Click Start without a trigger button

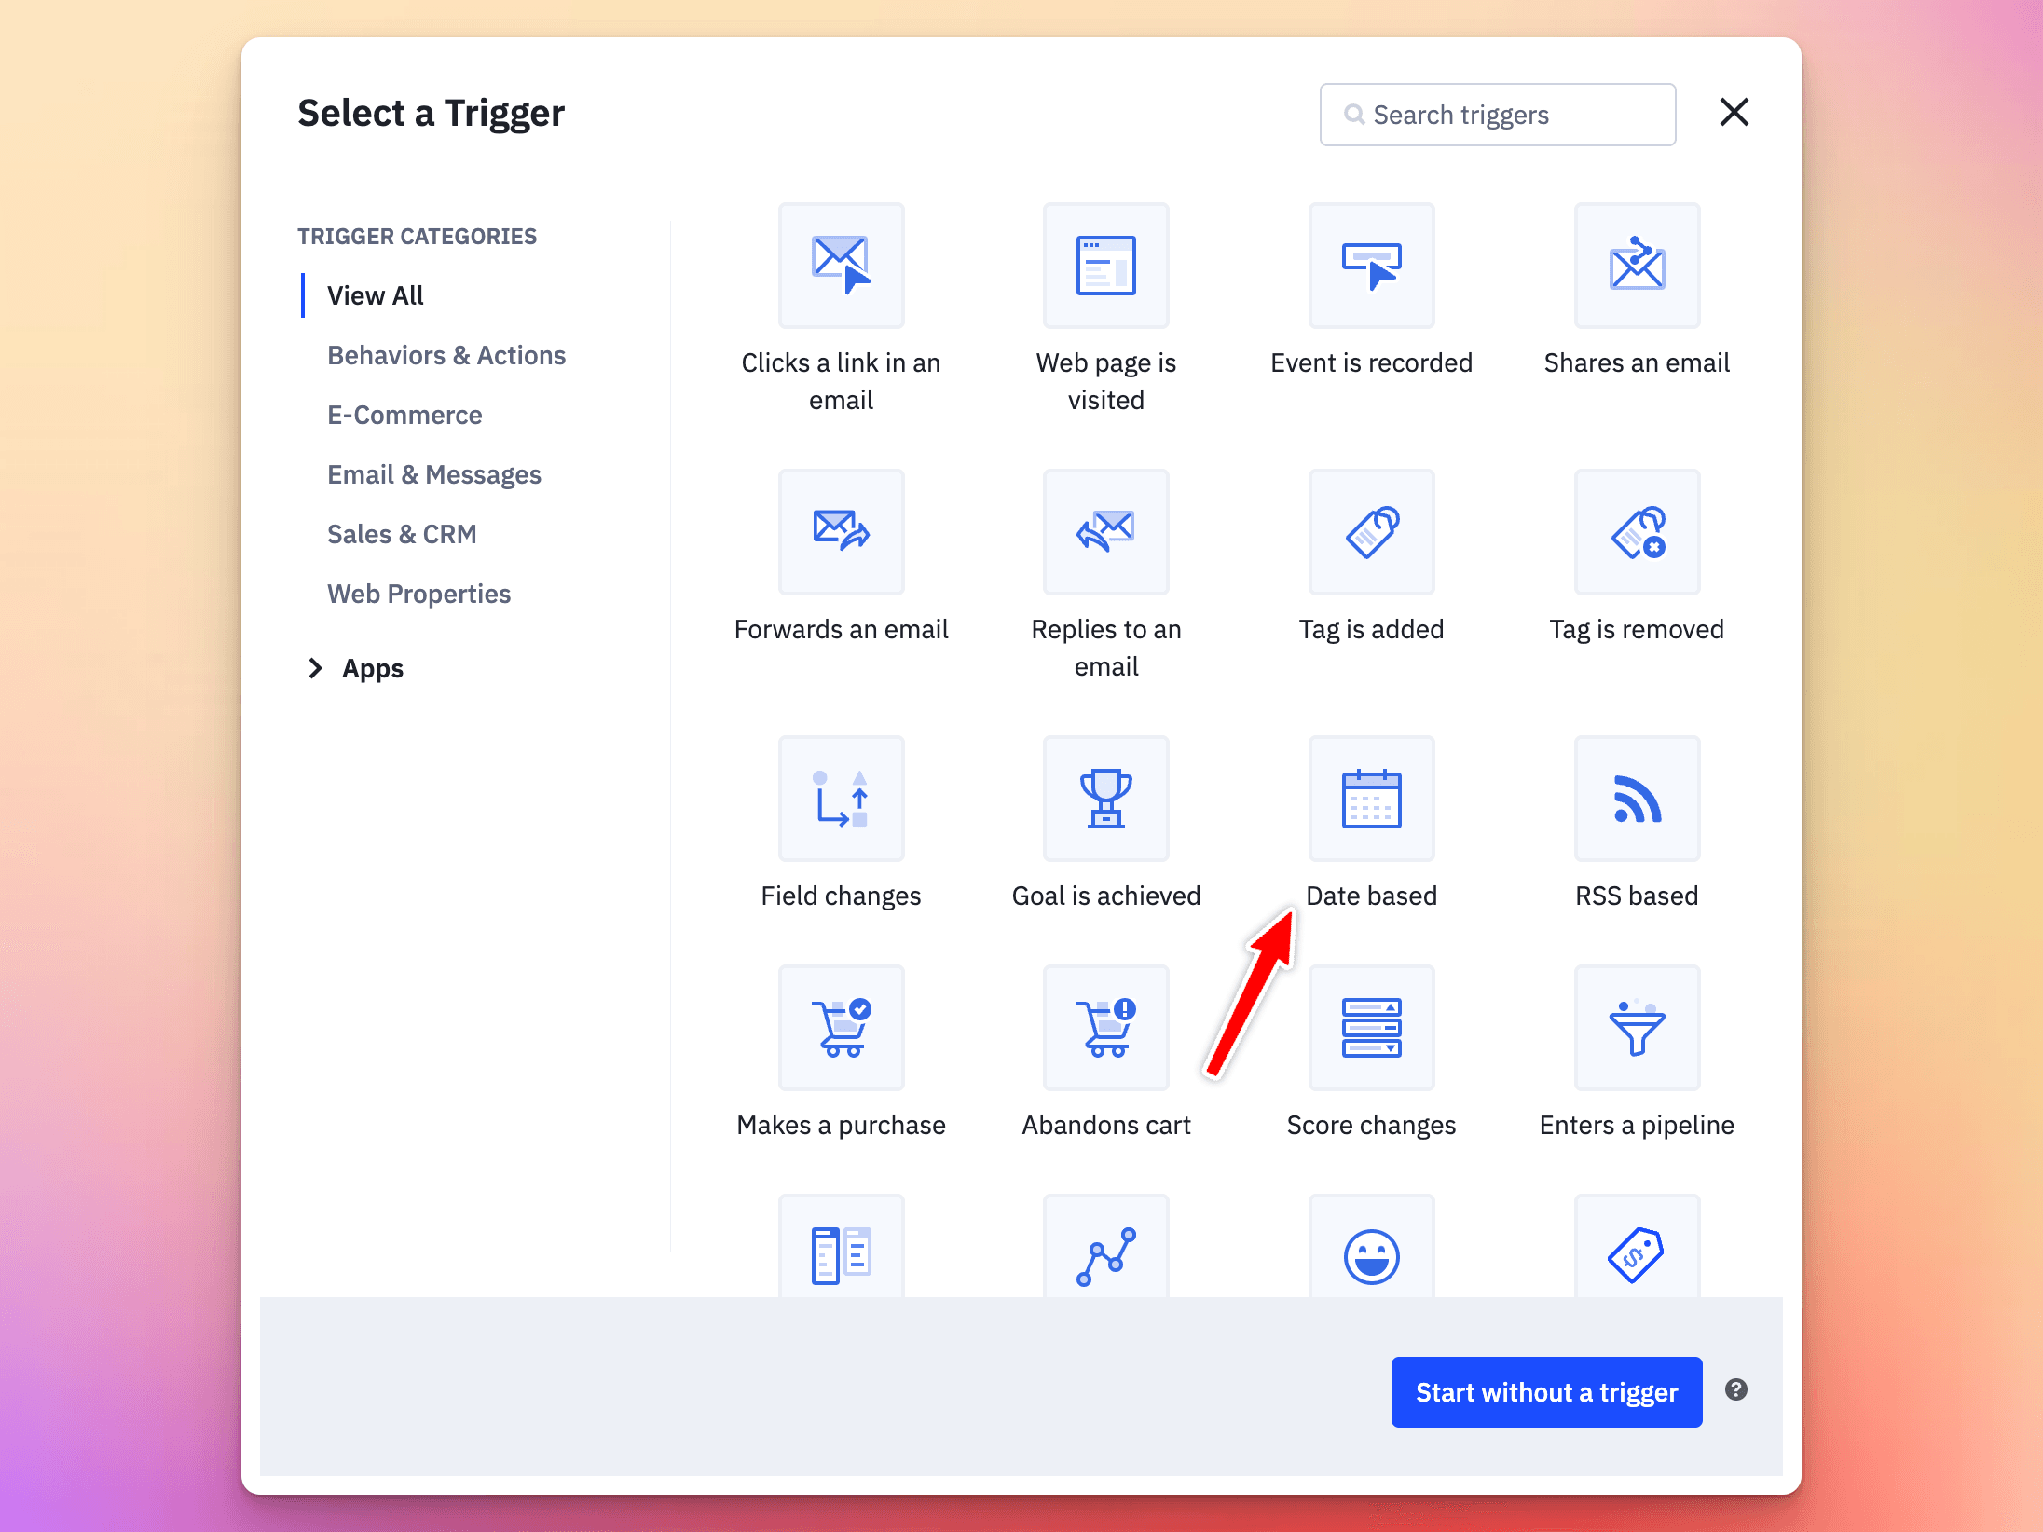(x=1546, y=1391)
